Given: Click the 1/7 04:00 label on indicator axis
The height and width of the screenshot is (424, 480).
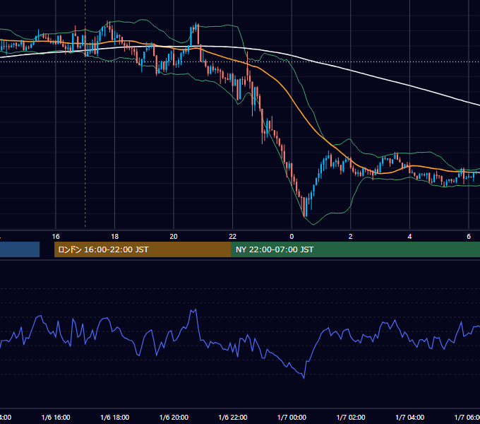Looking at the screenshot, I should [410, 418].
